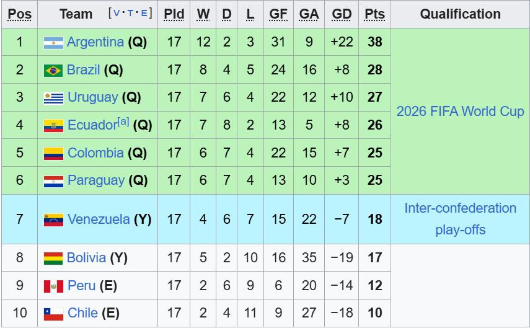The width and height of the screenshot is (530, 328).
Task: Click the Bolivia flag icon
Action: (53, 258)
